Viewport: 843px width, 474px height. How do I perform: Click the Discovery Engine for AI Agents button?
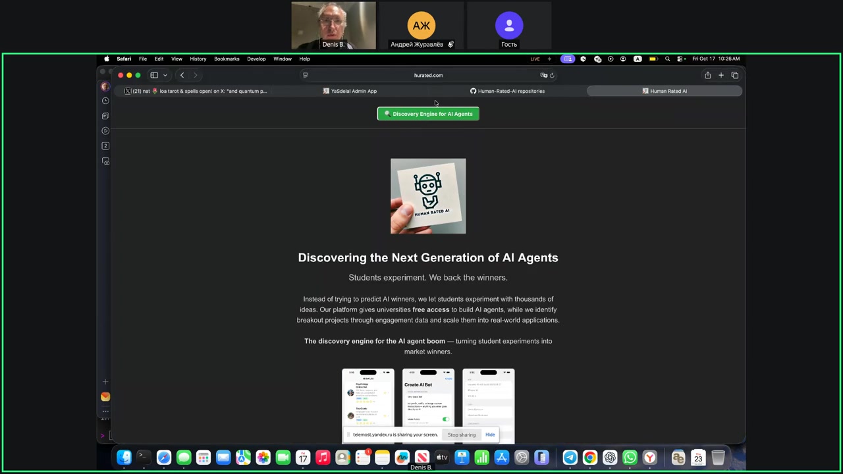click(x=428, y=114)
